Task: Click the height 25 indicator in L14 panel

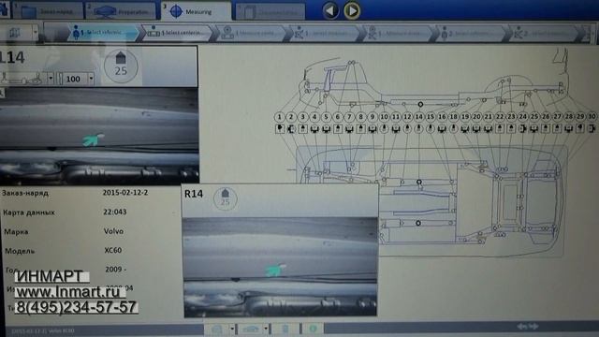Action: 121,66
